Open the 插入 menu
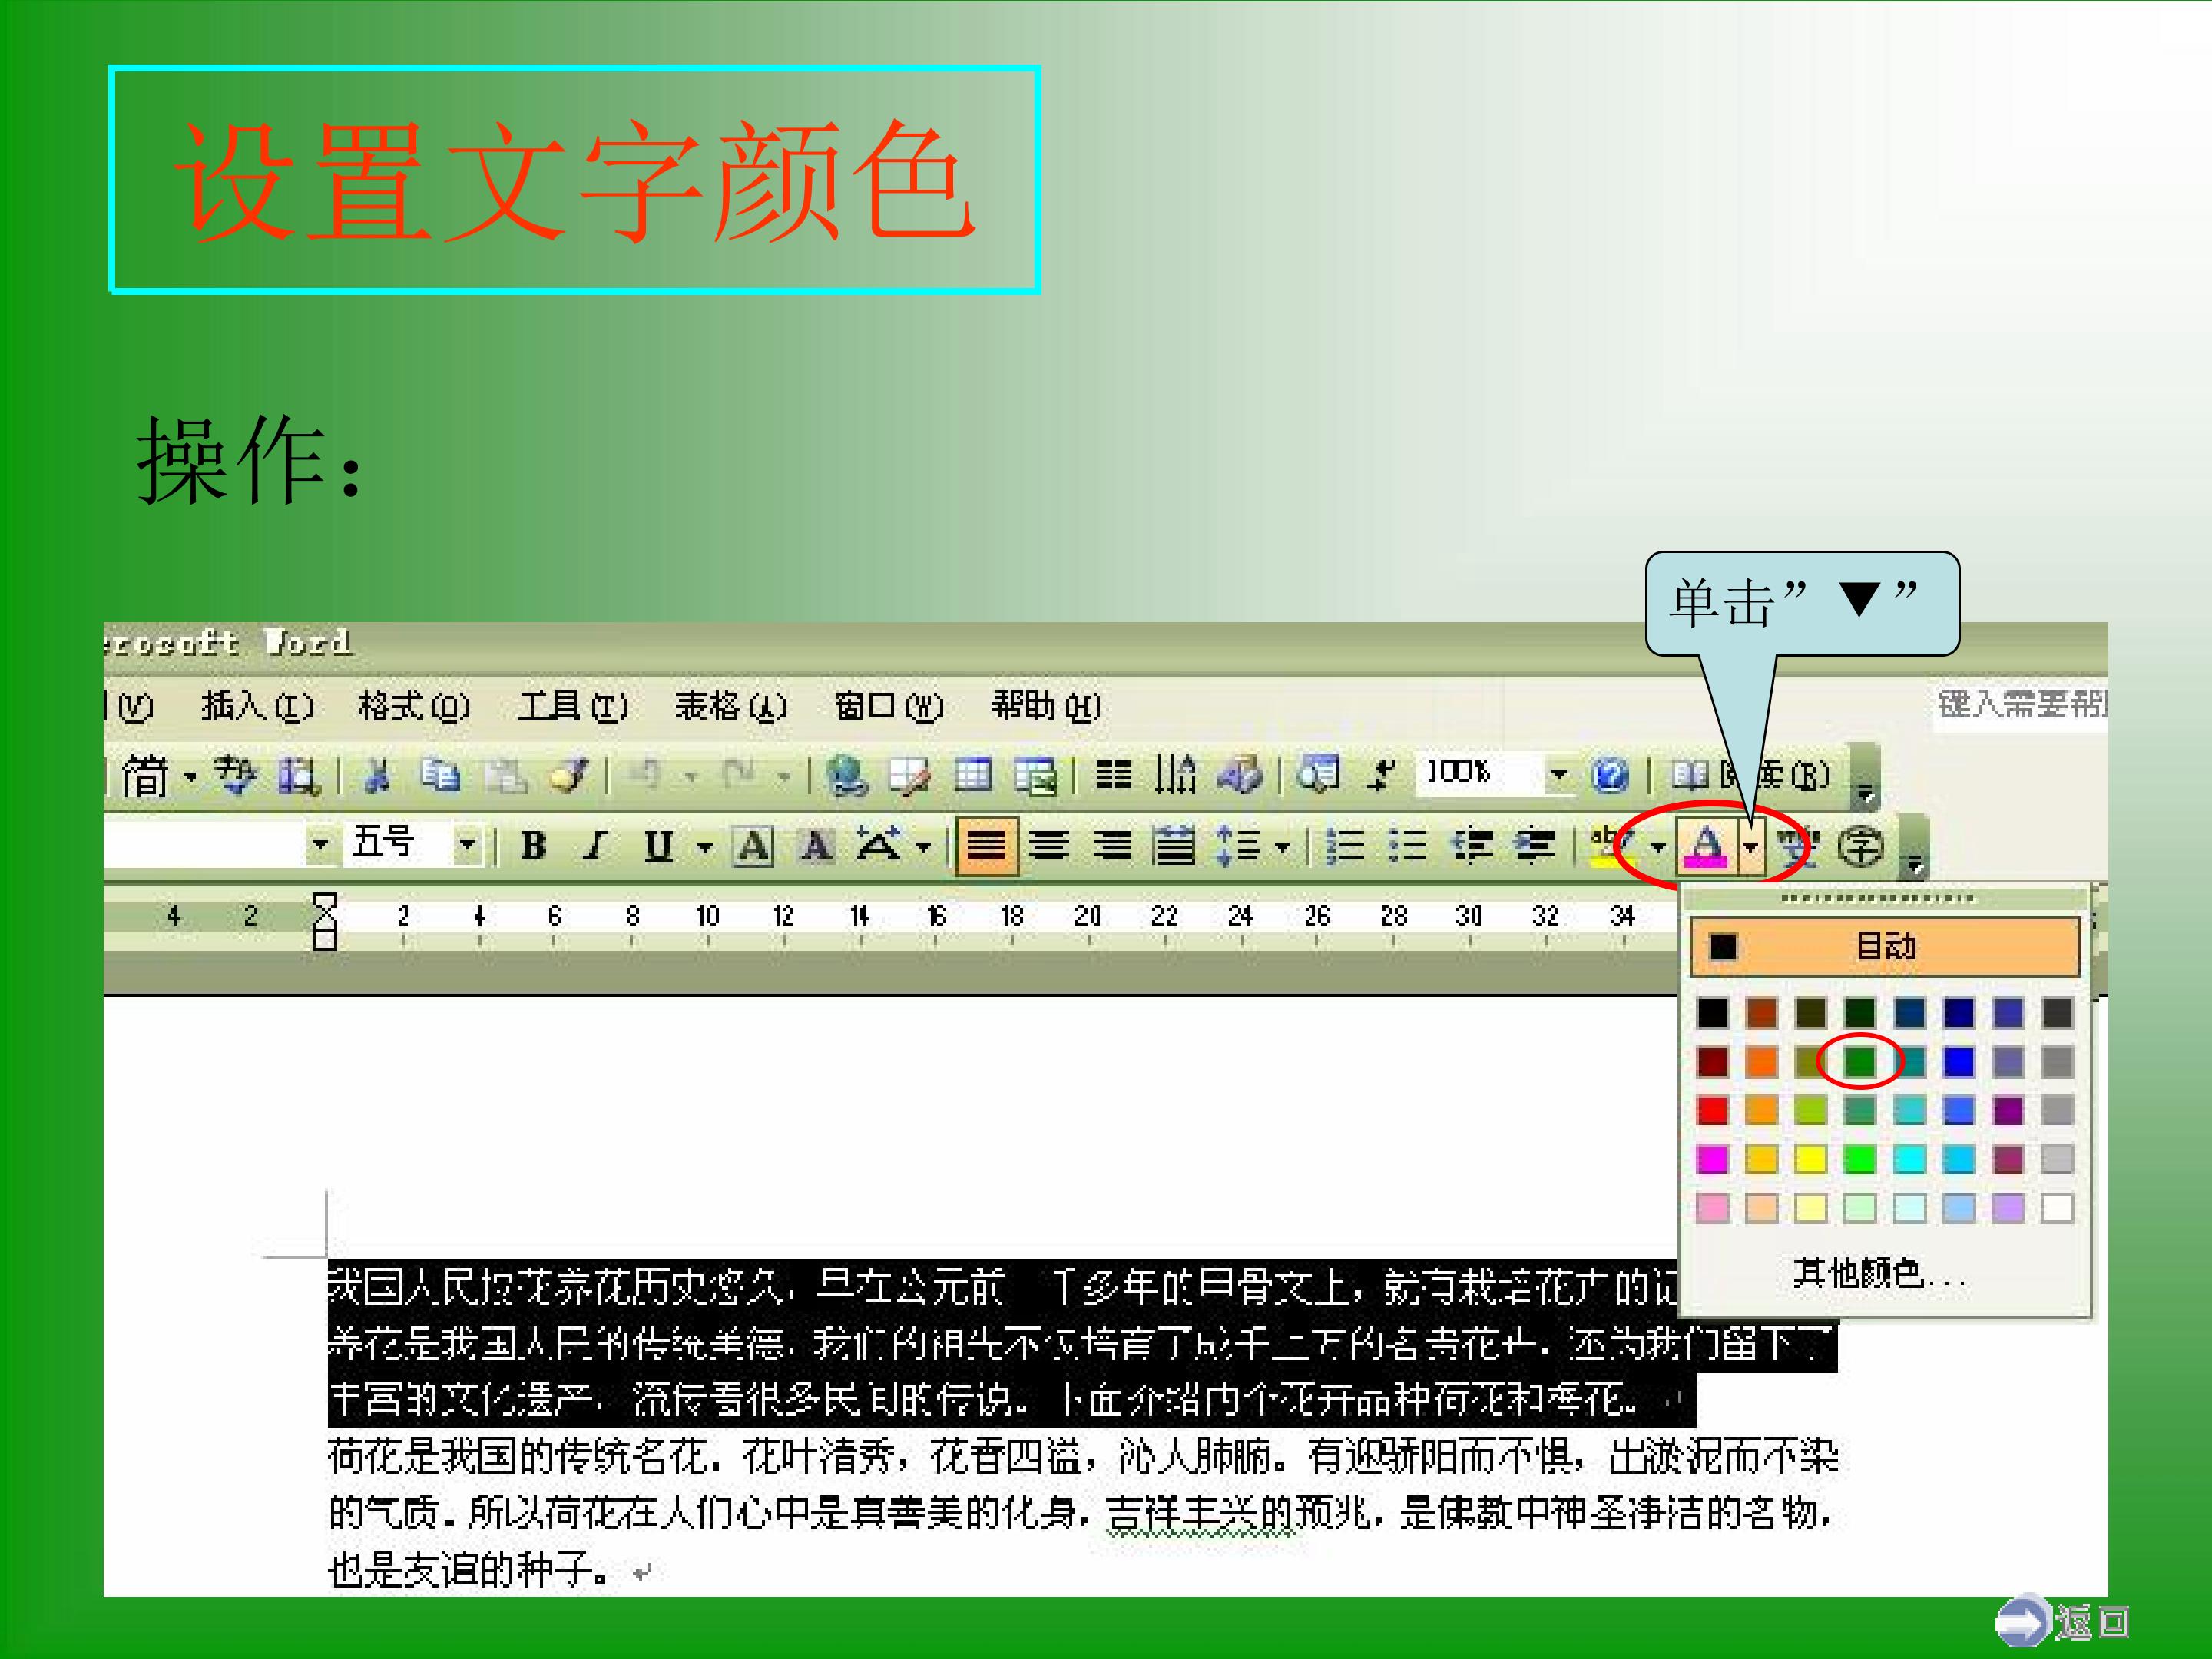2212x1659 pixels. 257,706
